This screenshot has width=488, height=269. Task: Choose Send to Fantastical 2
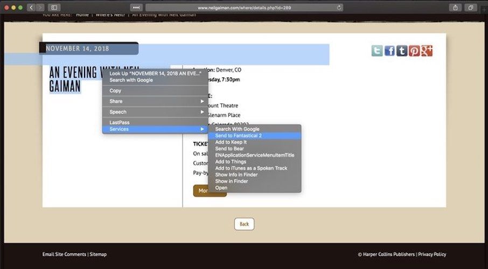[238, 136]
